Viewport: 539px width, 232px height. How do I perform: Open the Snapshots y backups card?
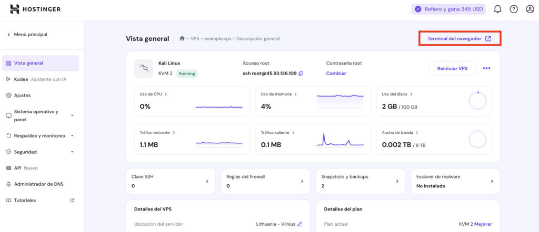360,181
